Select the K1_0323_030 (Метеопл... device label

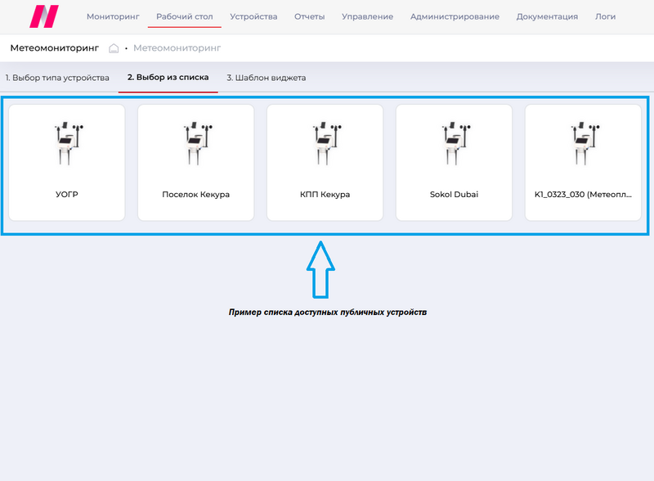[x=583, y=194]
